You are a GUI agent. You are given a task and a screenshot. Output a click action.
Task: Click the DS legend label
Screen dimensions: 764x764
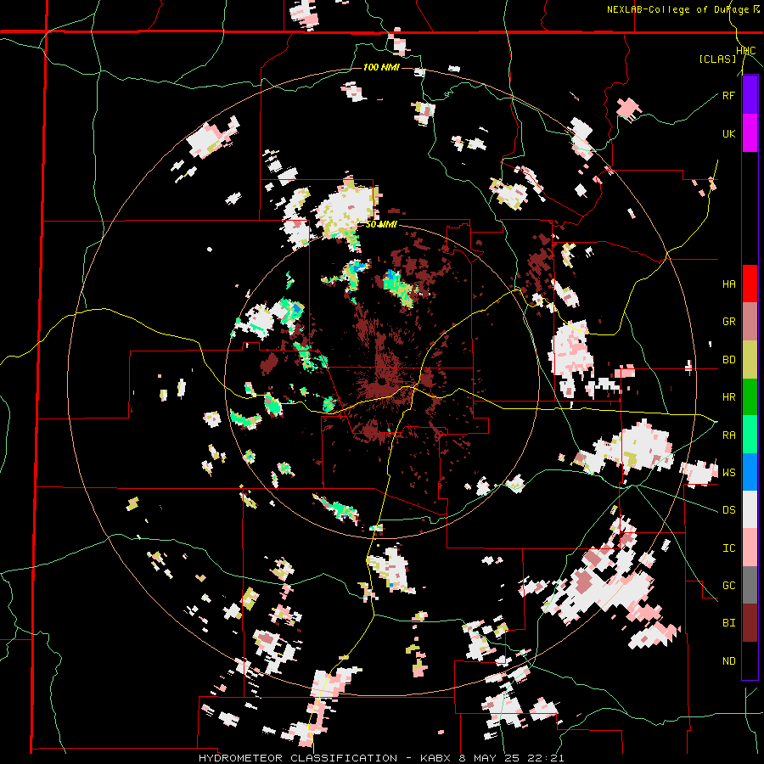[x=728, y=510]
